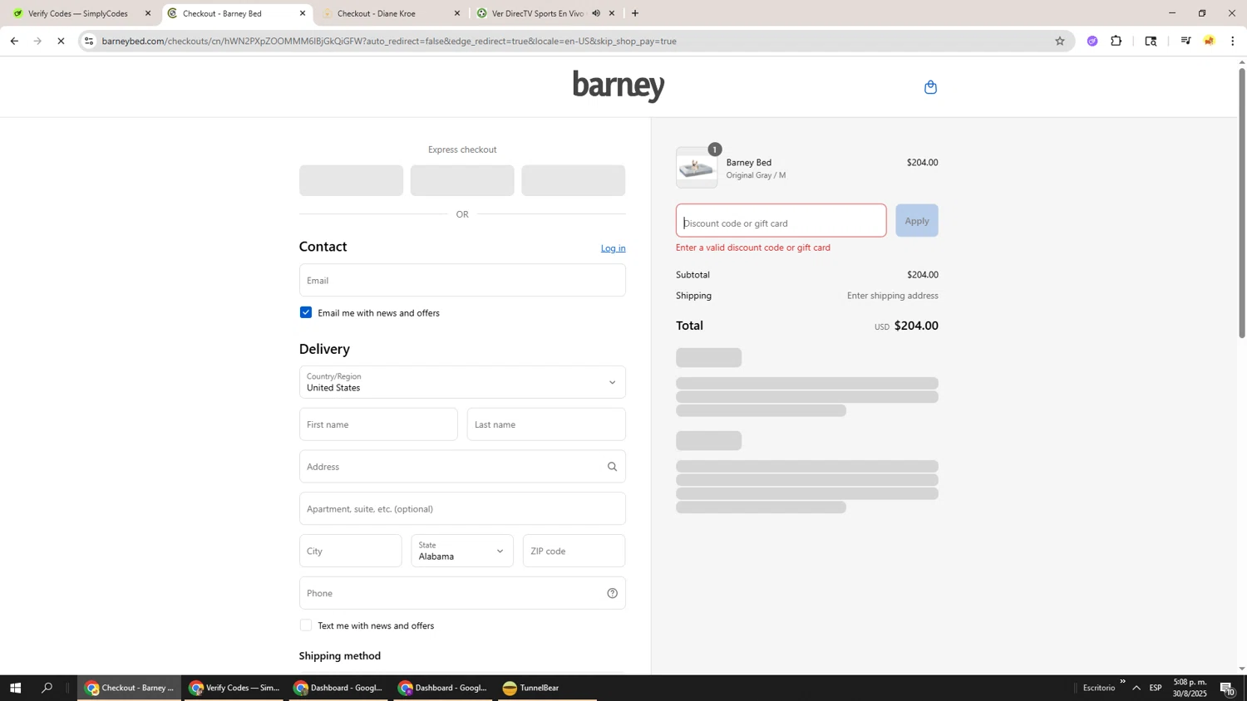Switch to Verify Codes SimplyCodes tab
The height and width of the screenshot is (701, 1247).
[x=79, y=13]
